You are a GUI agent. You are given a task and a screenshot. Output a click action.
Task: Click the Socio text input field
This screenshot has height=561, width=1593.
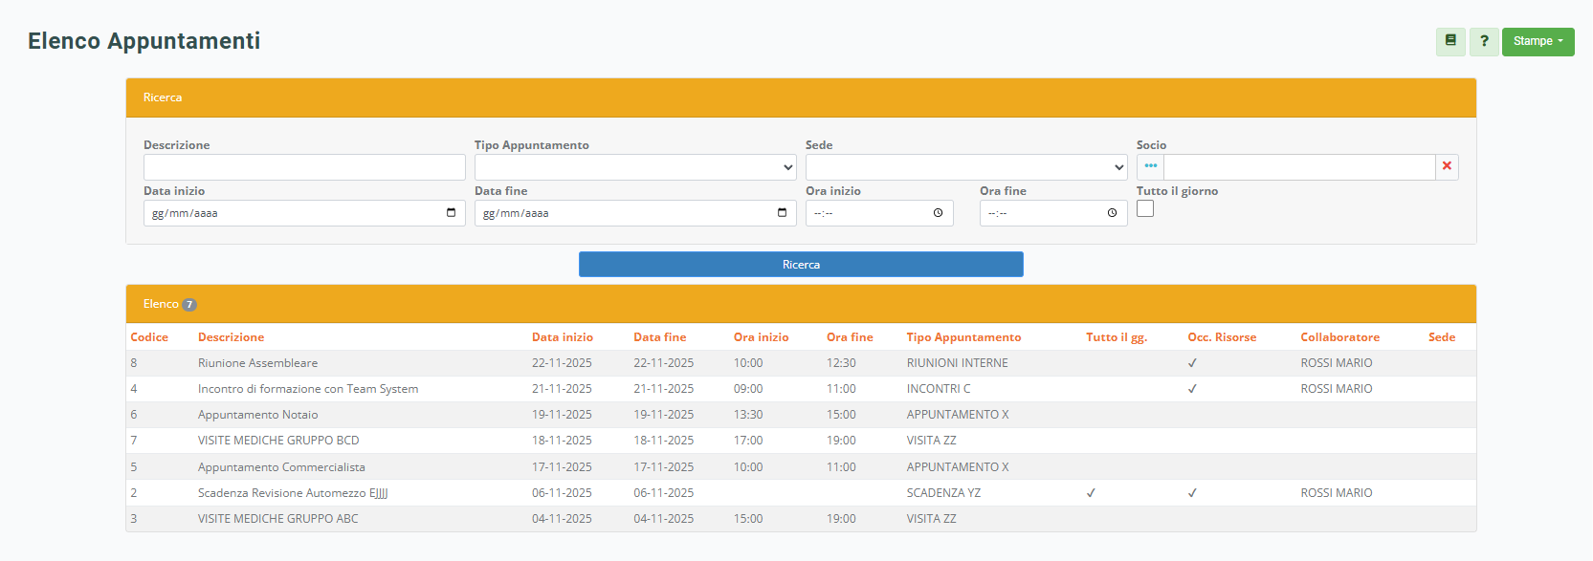tap(1298, 167)
